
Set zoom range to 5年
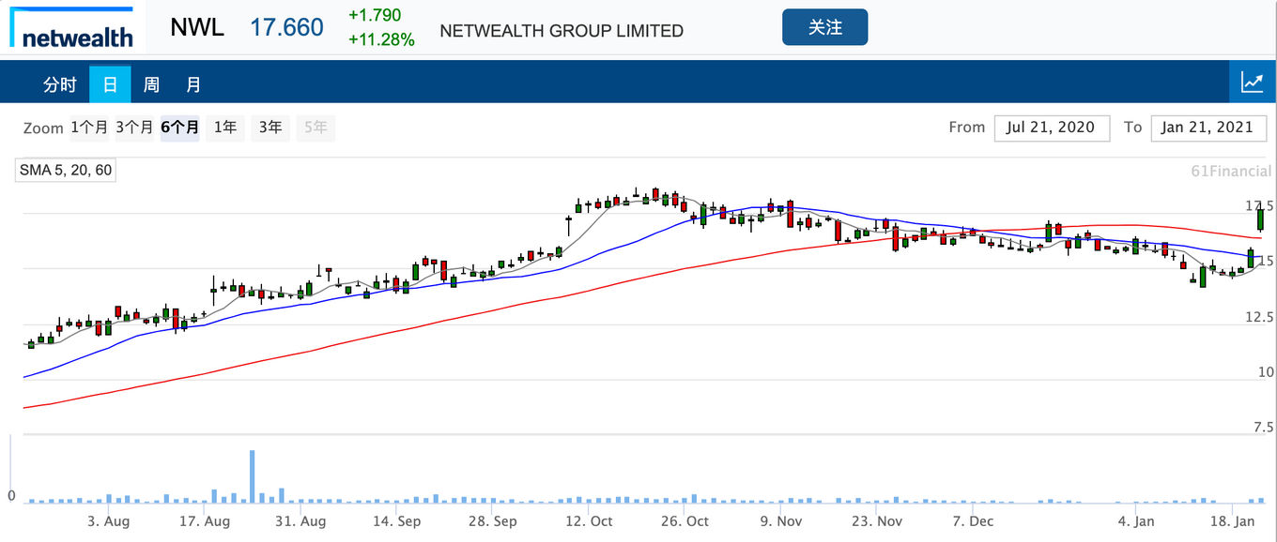315,128
